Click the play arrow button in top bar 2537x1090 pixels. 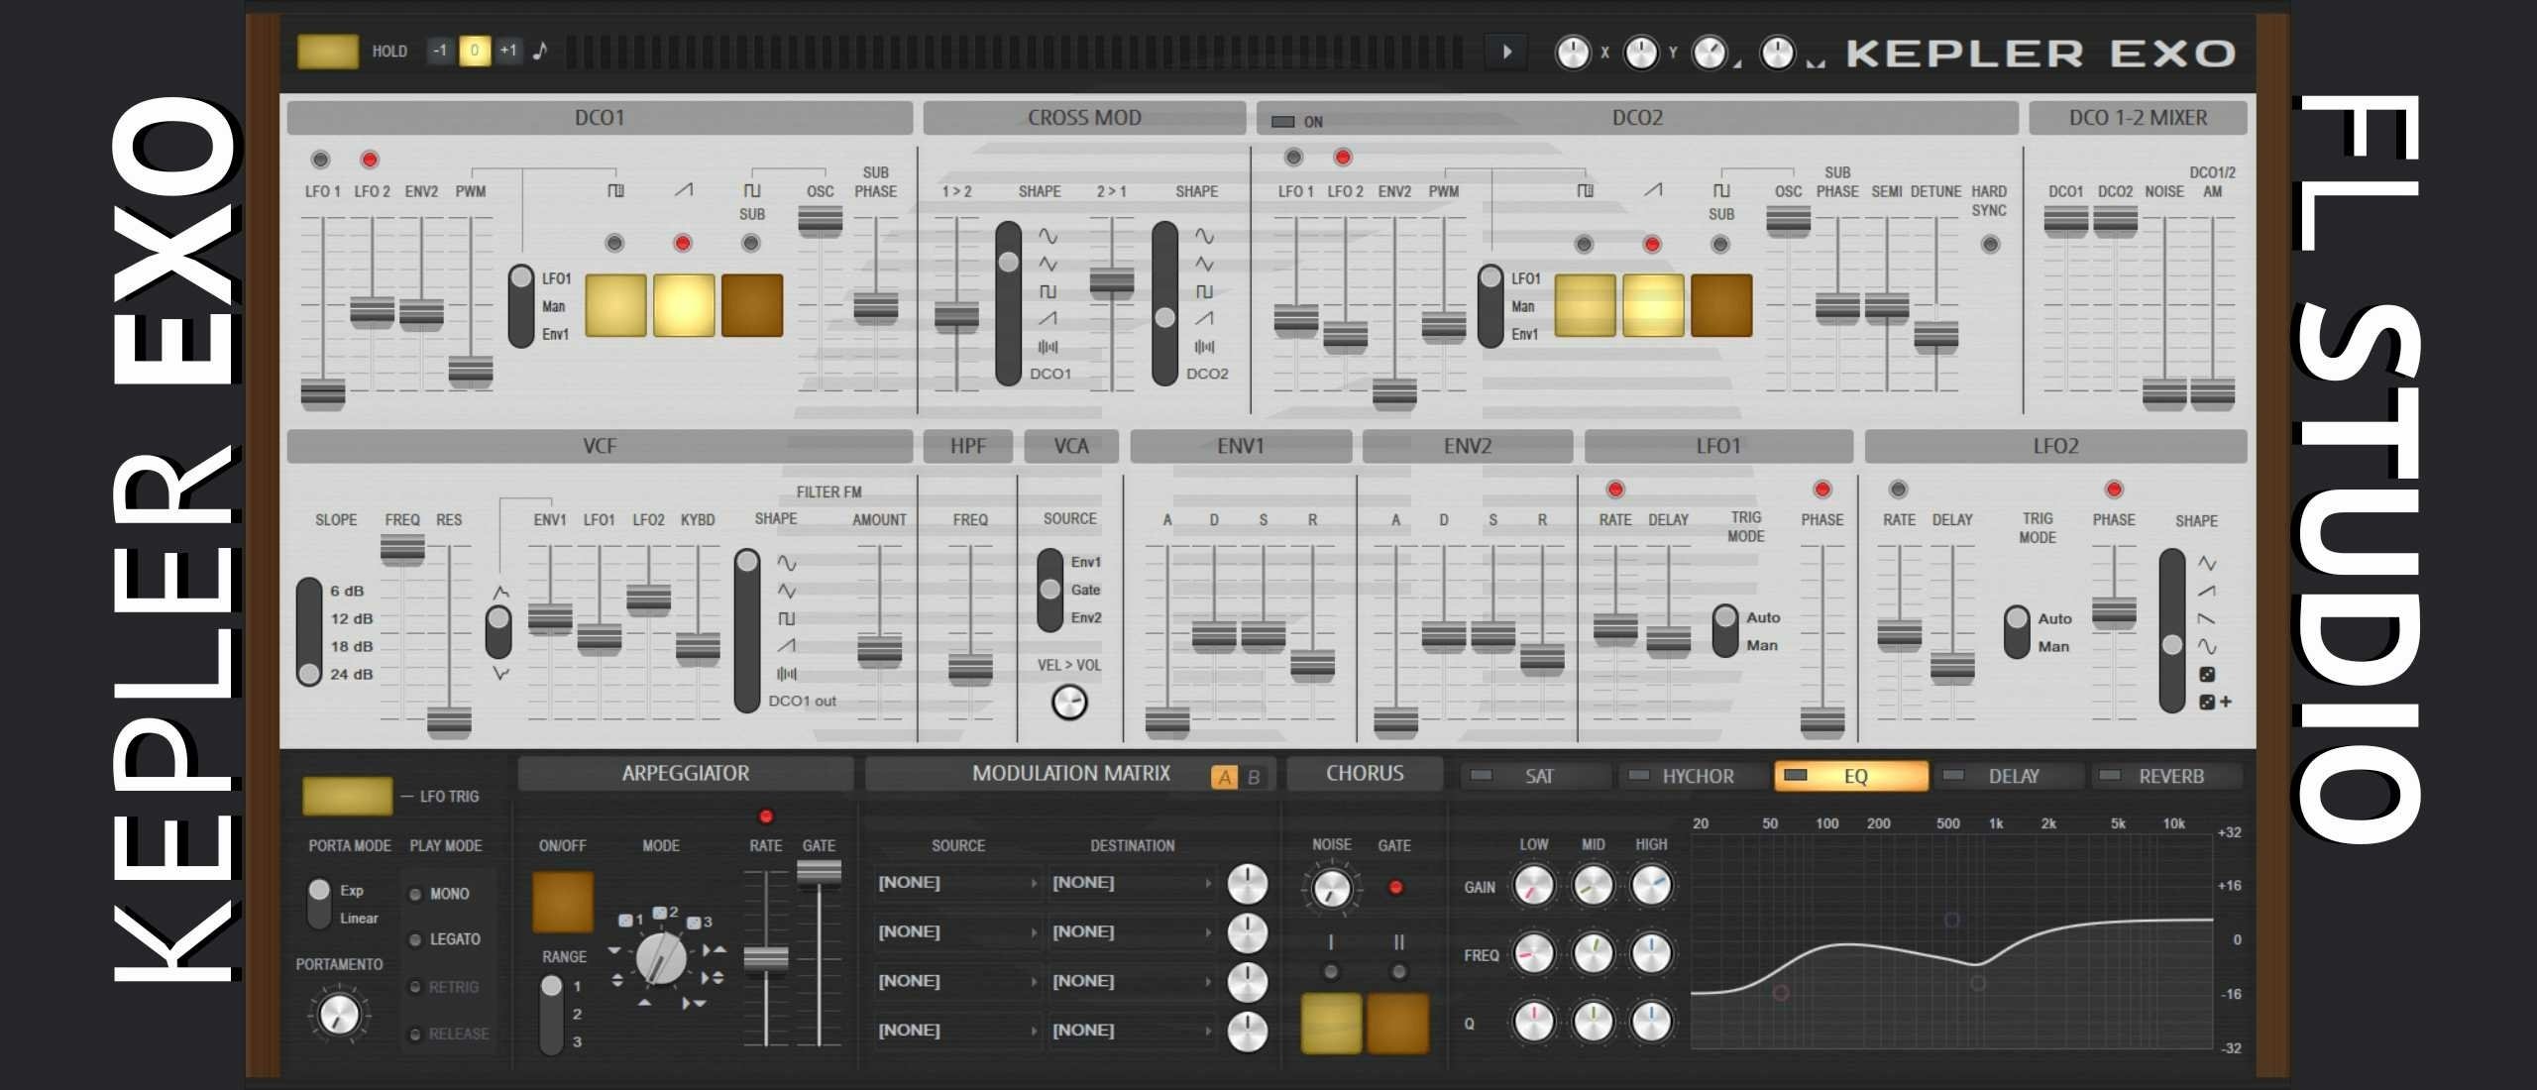click(x=1506, y=52)
